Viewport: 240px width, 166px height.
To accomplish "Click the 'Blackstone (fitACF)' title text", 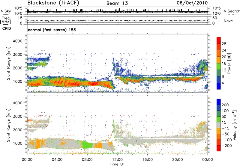I will coord(53,3).
